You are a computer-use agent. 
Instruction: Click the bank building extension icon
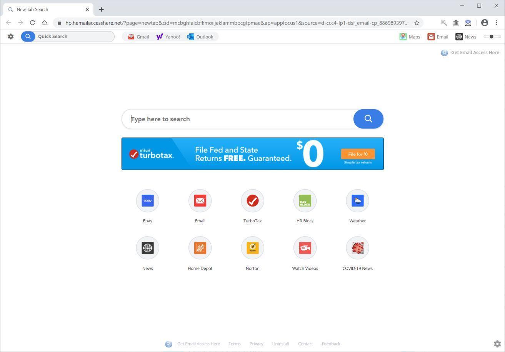pyautogui.click(x=456, y=23)
